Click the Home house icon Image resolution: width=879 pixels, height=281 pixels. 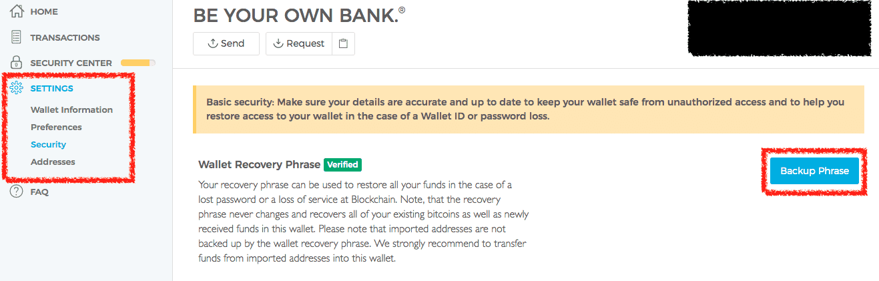[x=17, y=11]
